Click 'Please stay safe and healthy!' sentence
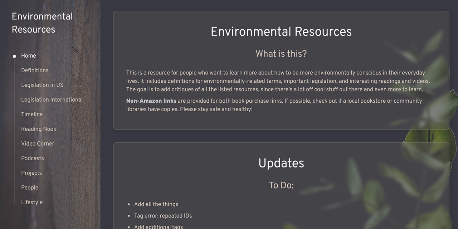The image size is (458, 229). point(216,109)
